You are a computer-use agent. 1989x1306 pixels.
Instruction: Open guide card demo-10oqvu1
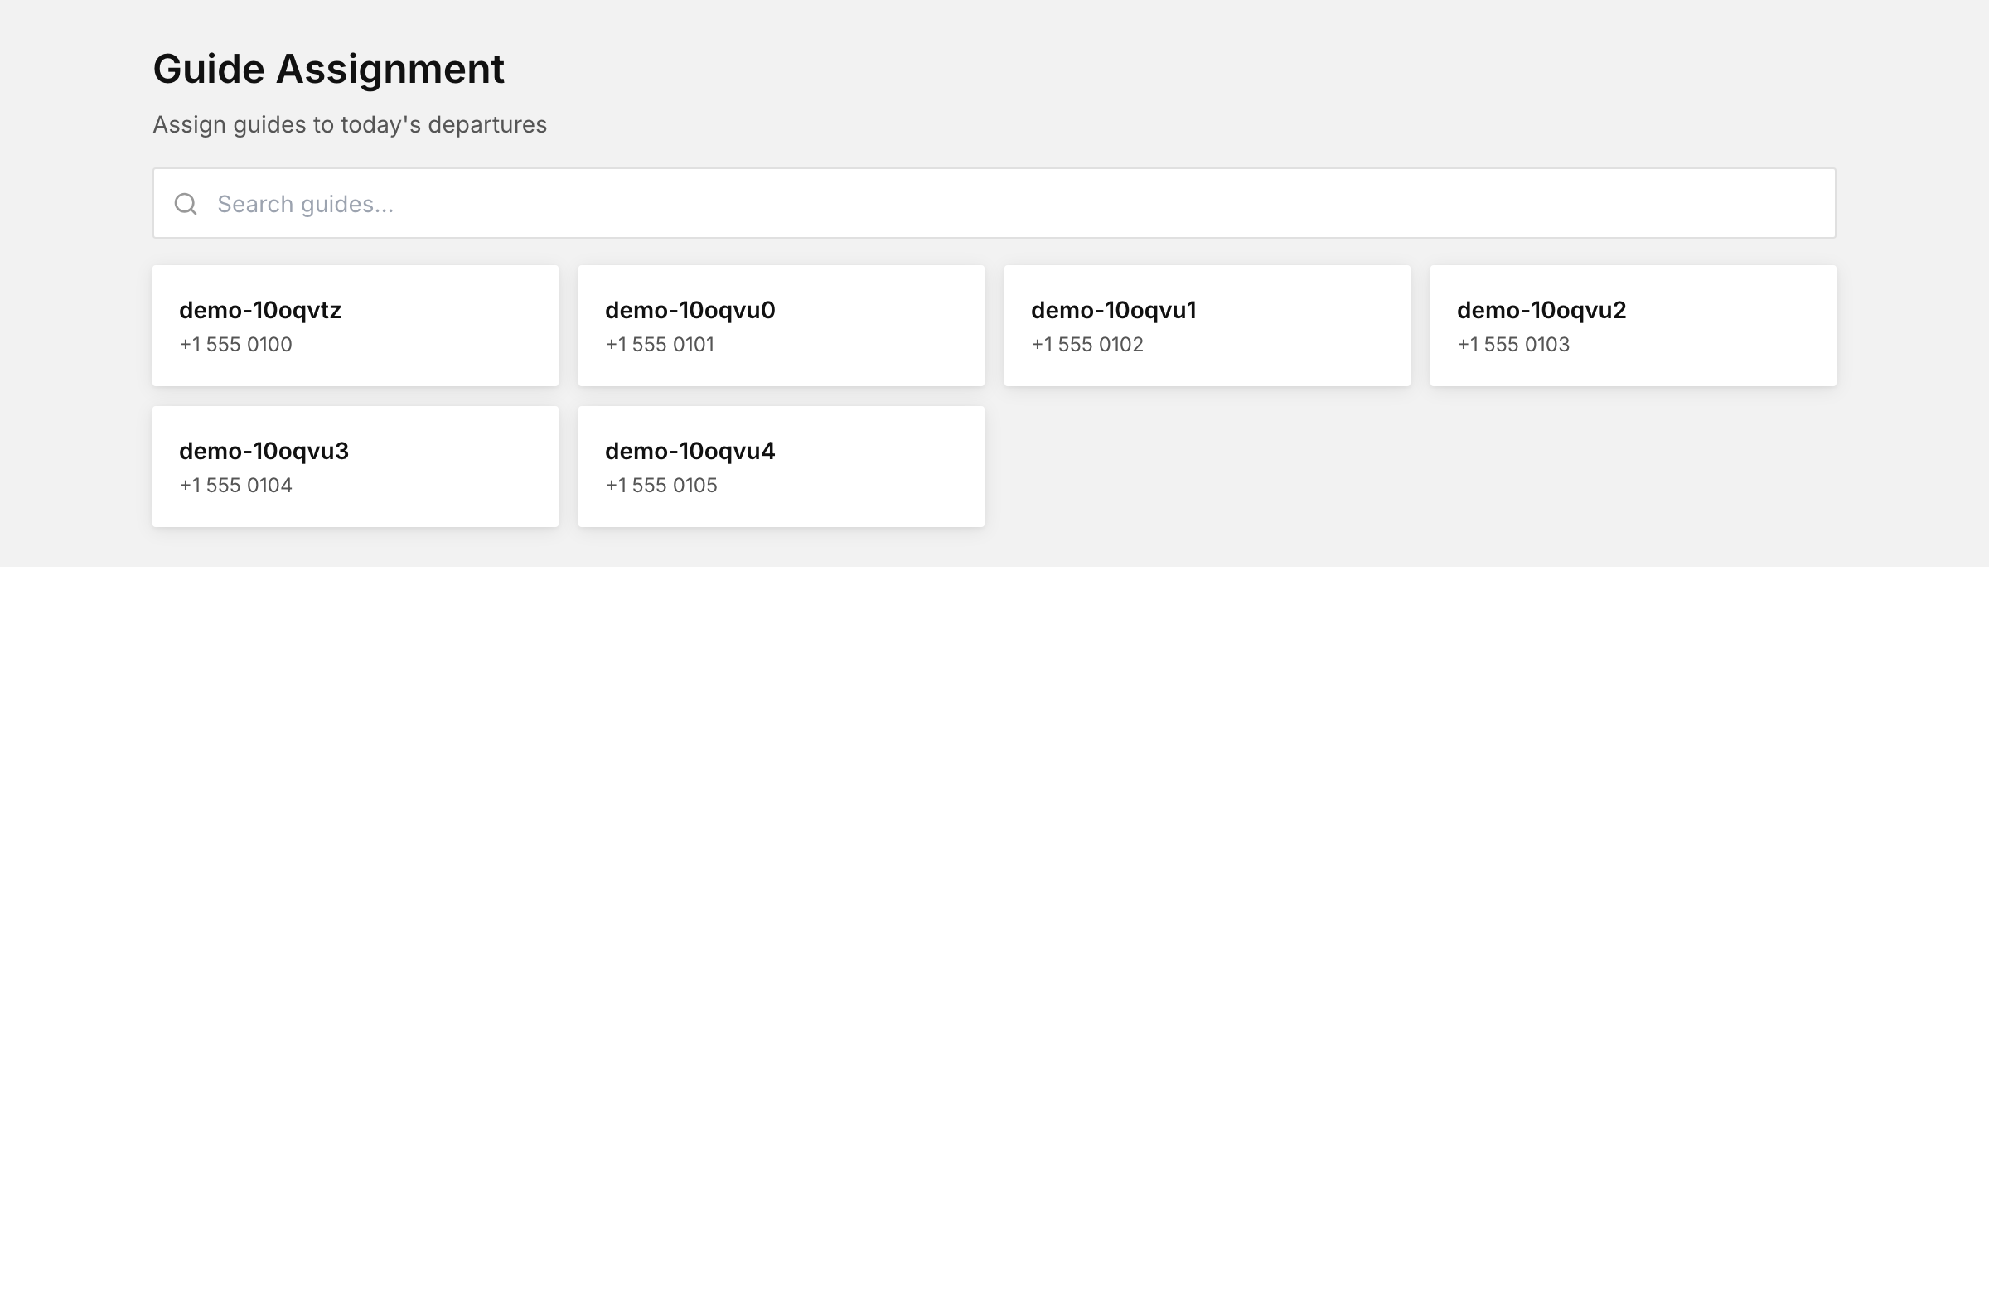point(1207,326)
